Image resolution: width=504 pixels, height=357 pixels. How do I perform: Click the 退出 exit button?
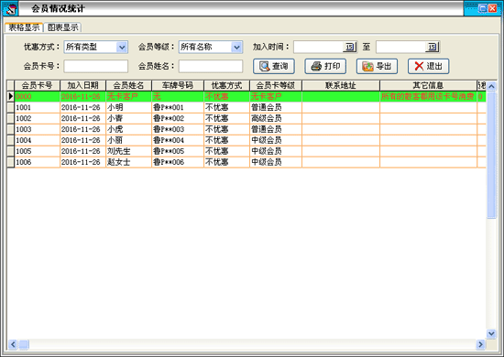pos(429,66)
